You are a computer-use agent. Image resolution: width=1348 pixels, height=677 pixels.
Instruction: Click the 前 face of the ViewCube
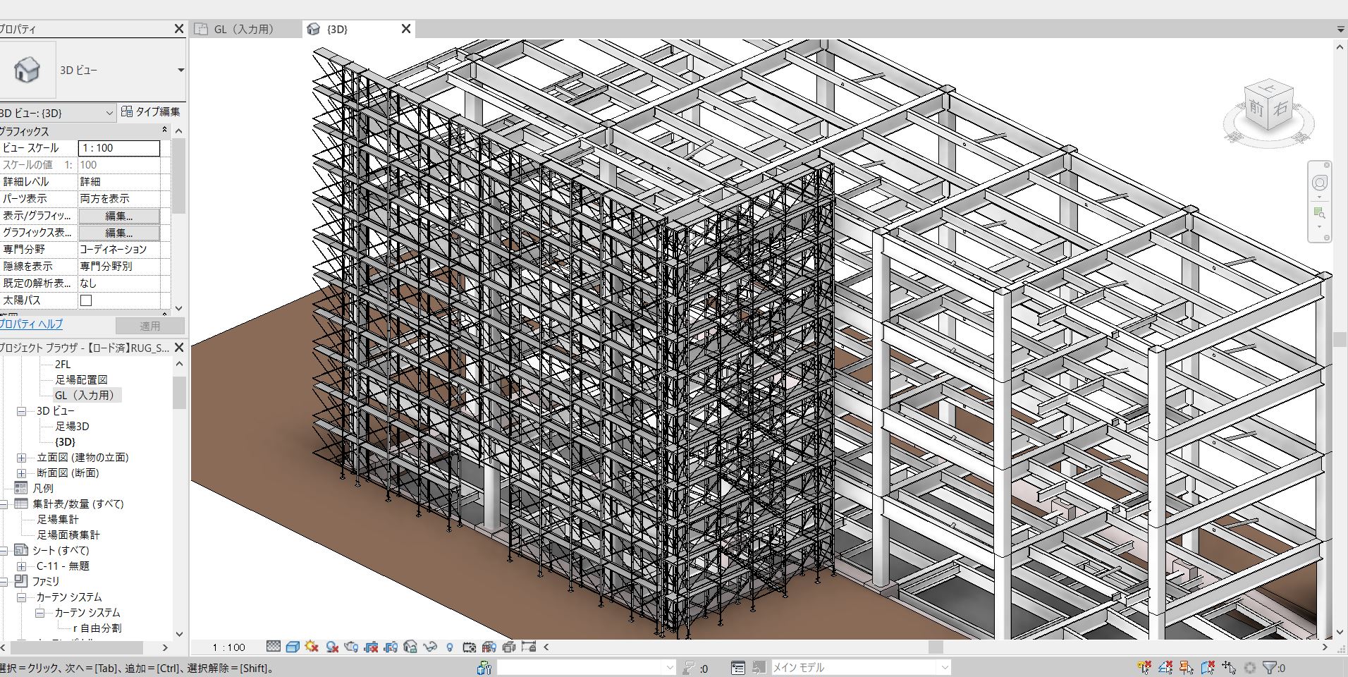pyautogui.click(x=1256, y=109)
